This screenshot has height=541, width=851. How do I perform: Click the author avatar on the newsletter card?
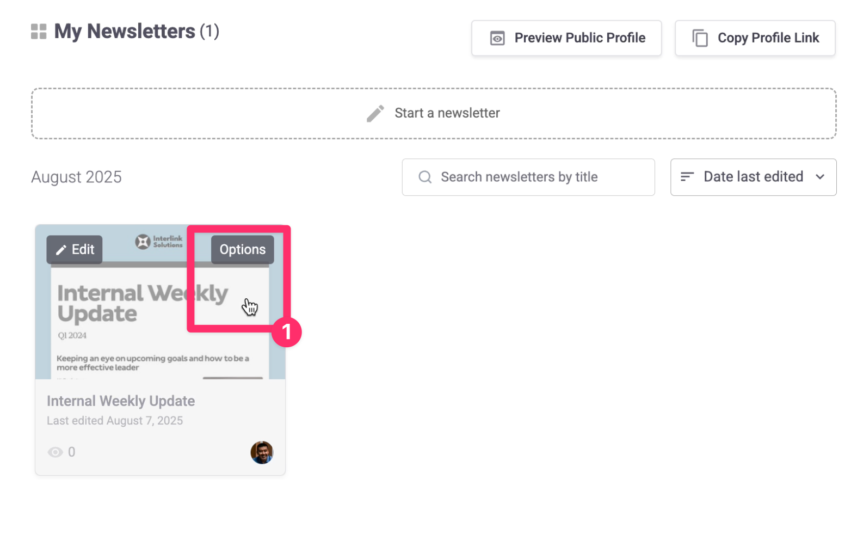[262, 452]
